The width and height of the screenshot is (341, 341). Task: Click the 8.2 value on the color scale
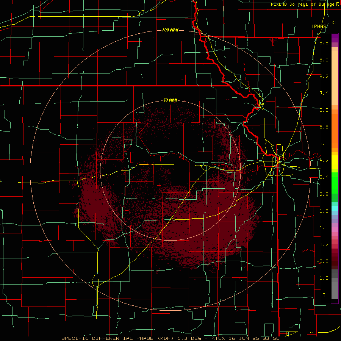[324, 76]
